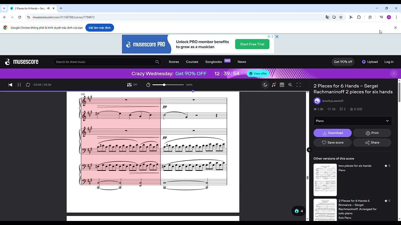Viewport: 401px width, 225px height.
Task: Reload the current page
Action: coord(19,17)
